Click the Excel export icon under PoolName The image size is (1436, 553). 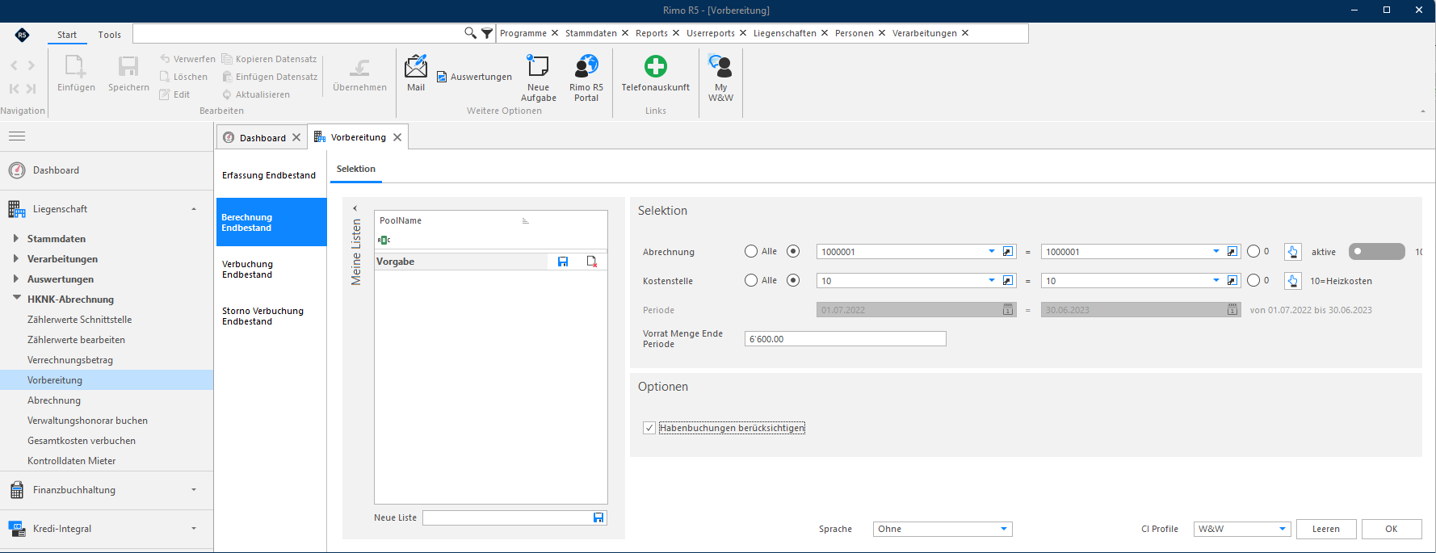click(x=384, y=240)
